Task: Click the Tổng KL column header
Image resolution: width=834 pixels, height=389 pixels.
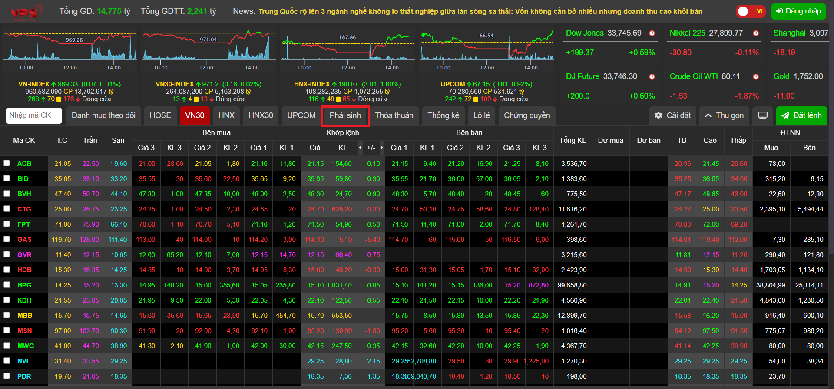Action: point(573,141)
